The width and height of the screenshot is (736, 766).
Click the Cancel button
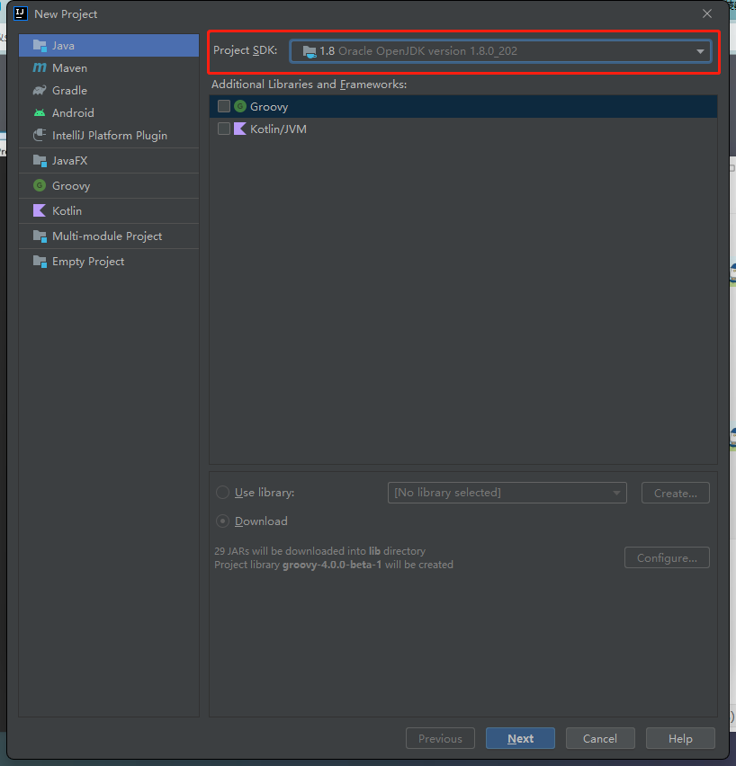pyautogui.click(x=600, y=738)
